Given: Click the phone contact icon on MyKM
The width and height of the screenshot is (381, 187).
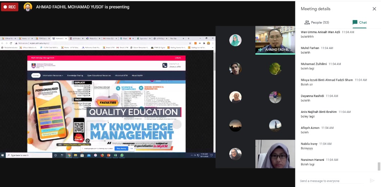Looking at the screenshot, I should [165, 65].
